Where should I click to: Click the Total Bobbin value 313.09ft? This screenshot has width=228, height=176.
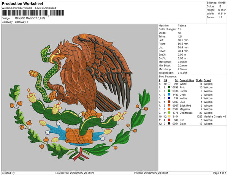[183, 73]
